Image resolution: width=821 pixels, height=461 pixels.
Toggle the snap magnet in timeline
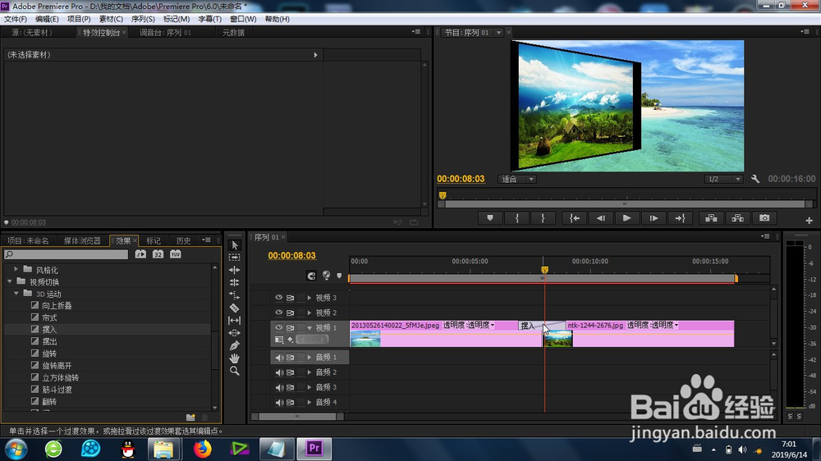311,276
